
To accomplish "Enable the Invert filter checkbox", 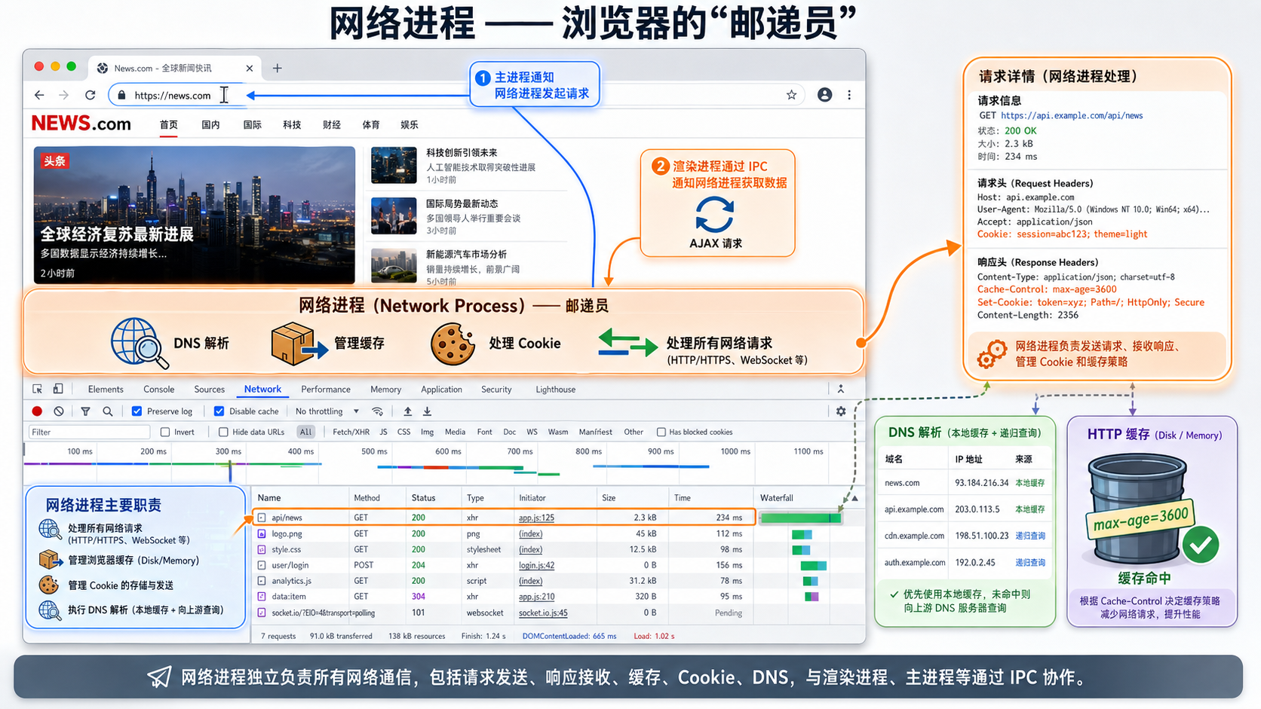I will tap(165, 432).
